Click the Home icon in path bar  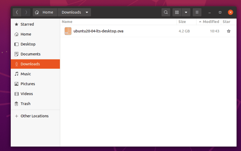tap(37, 12)
